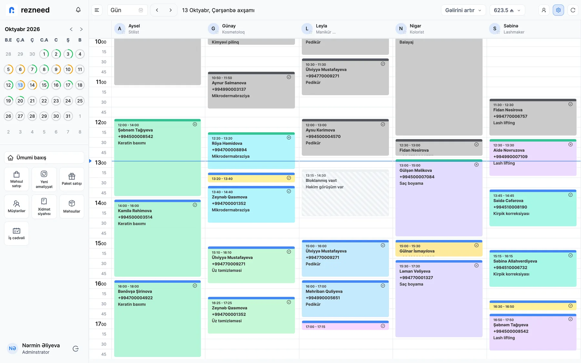Open yellow 13:20 - 13:40 slot
This screenshot has width=581, height=363.
tap(251, 178)
